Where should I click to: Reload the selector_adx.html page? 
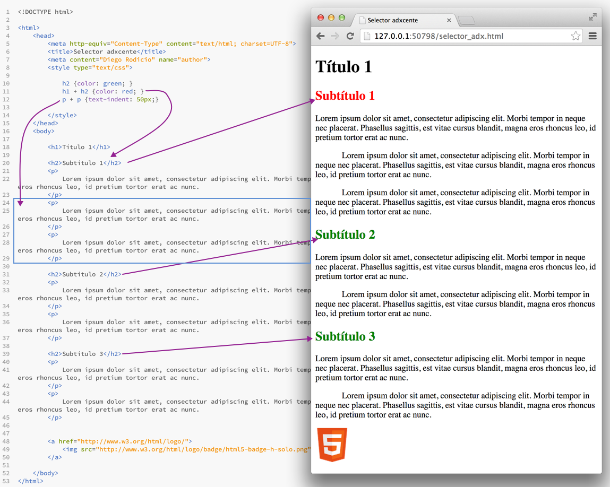point(350,36)
